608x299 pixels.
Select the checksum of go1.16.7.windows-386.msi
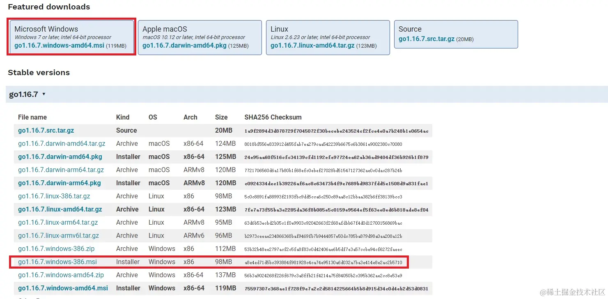pyautogui.click(x=323, y=262)
